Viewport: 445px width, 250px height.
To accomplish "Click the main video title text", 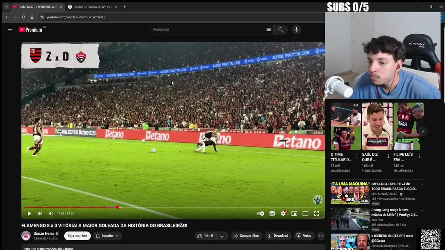I will tap(104, 226).
